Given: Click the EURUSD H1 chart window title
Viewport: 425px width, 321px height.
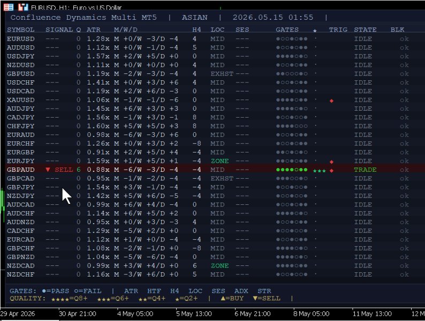Looking at the screenshot, I should point(76,7).
